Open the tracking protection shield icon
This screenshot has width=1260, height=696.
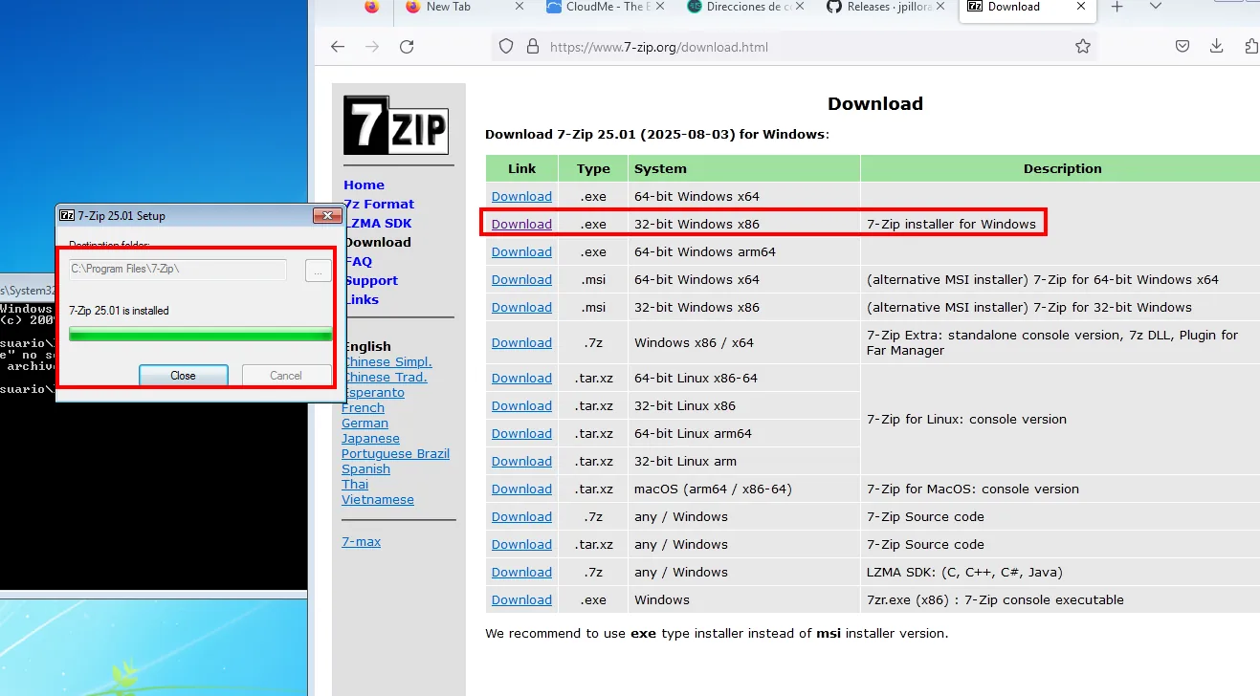(x=506, y=46)
